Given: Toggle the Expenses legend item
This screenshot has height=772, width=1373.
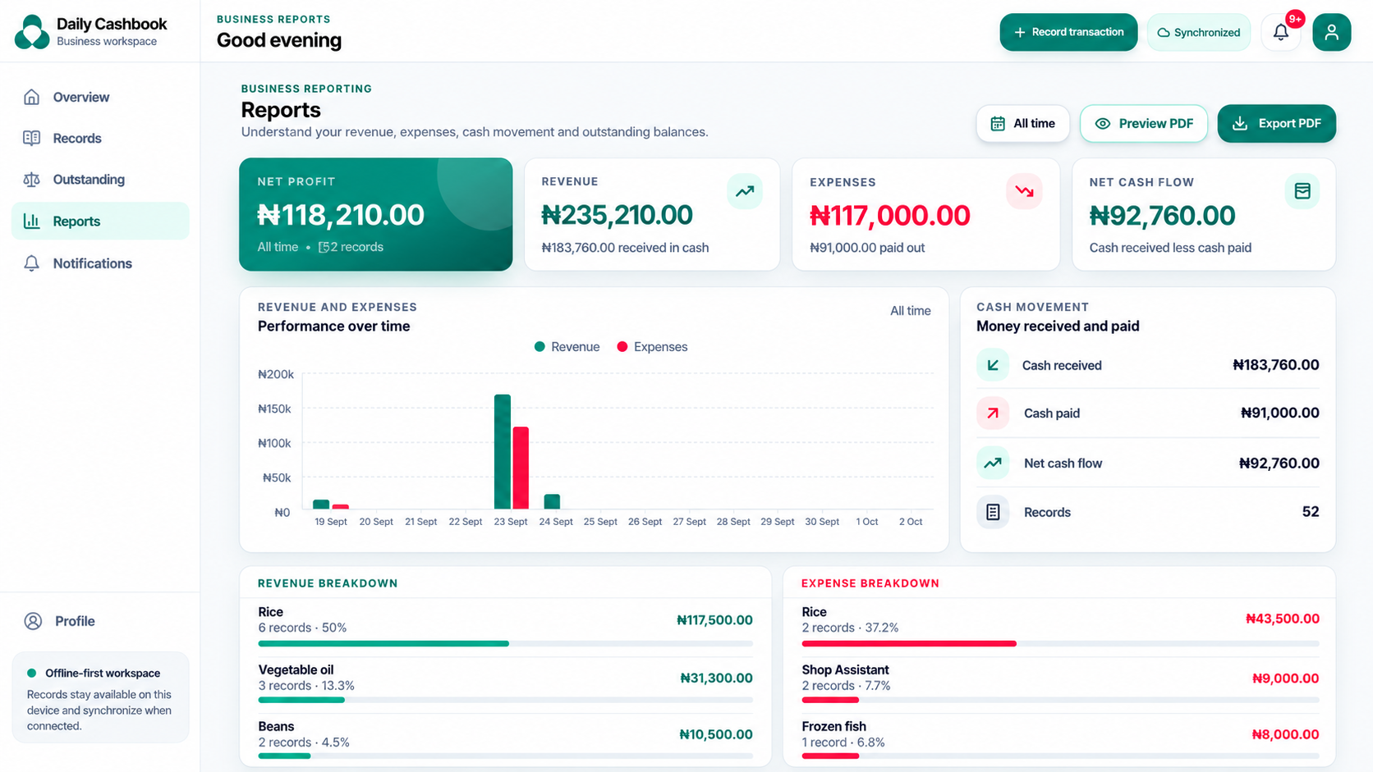Looking at the screenshot, I should pyautogui.click(x=652, y=347).
